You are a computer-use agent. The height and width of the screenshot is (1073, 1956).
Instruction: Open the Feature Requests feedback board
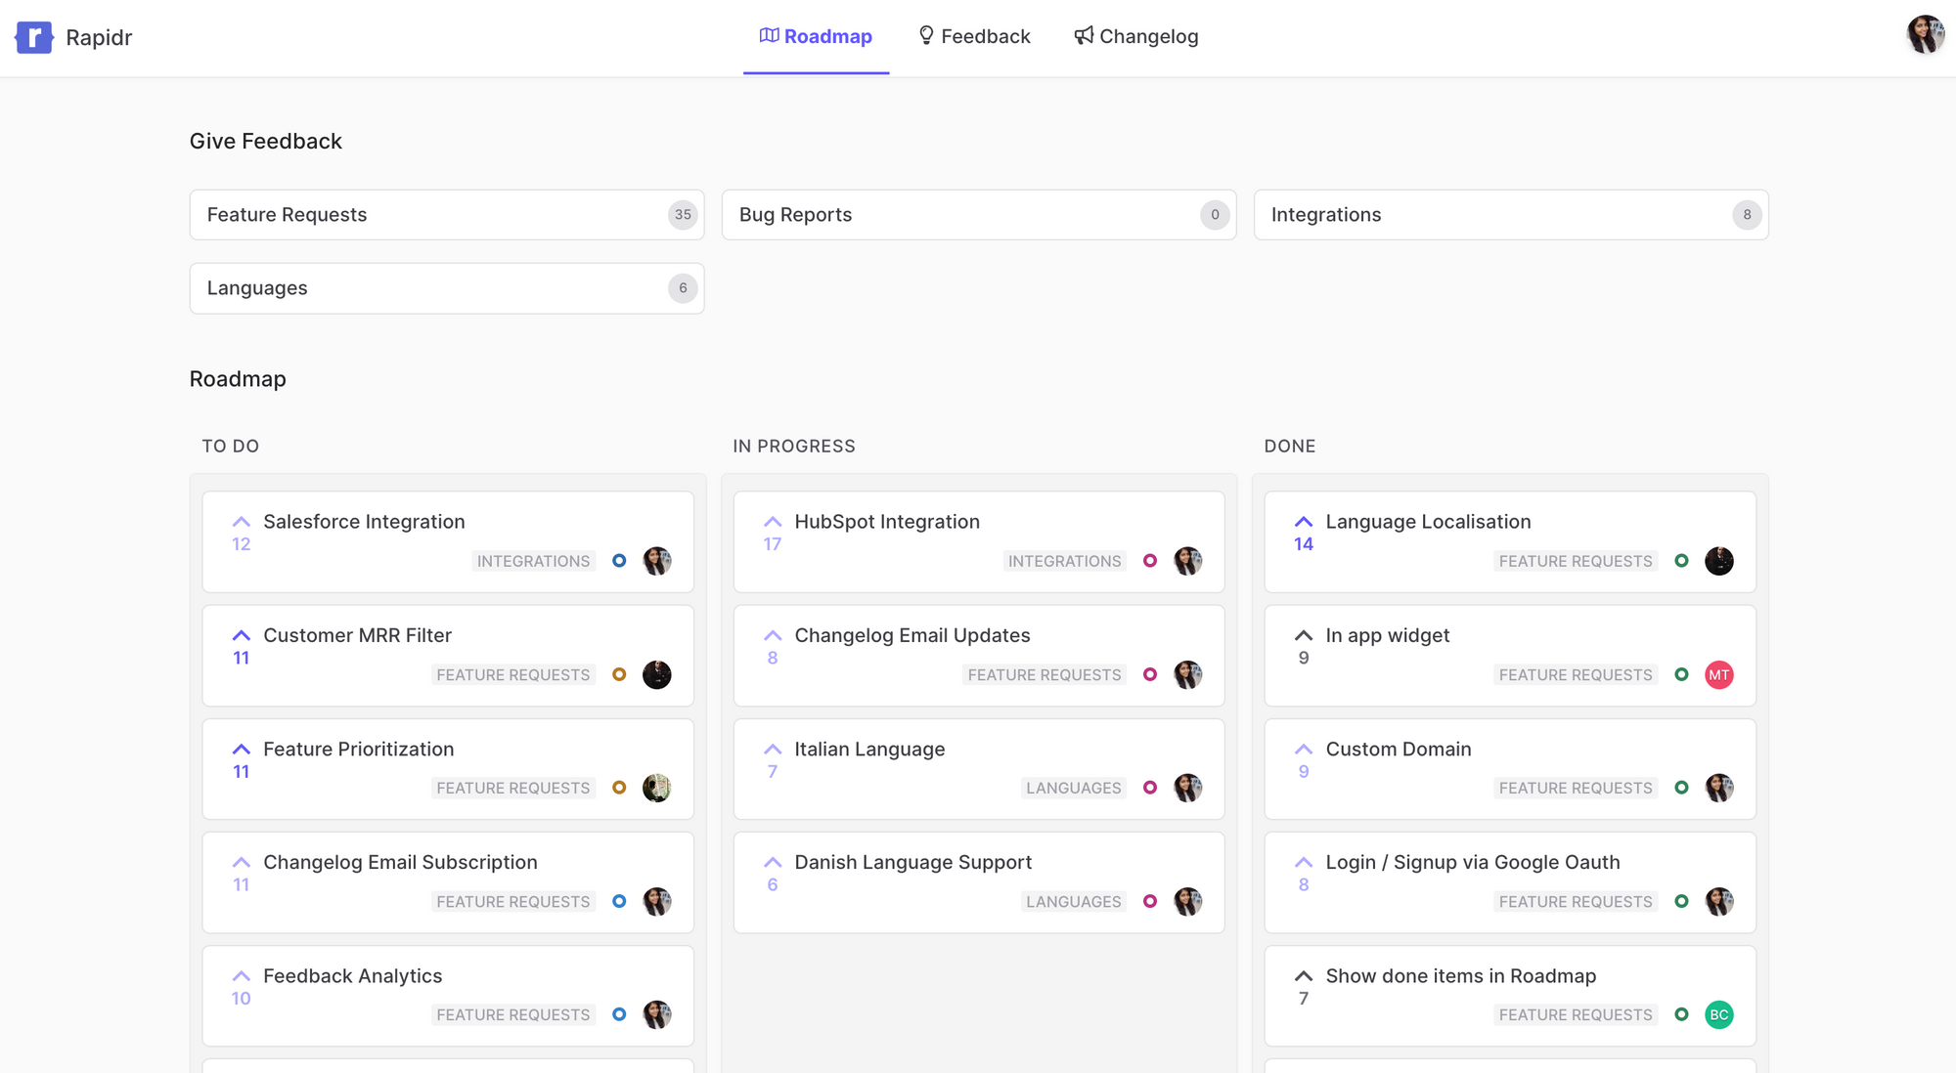[447, 215]
